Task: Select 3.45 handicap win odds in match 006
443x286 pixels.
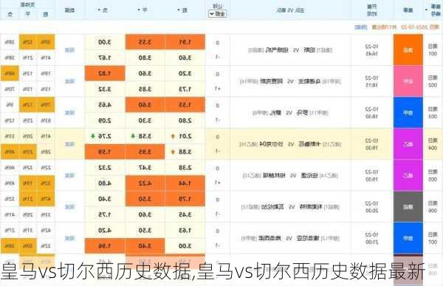Action: (185, 215)
